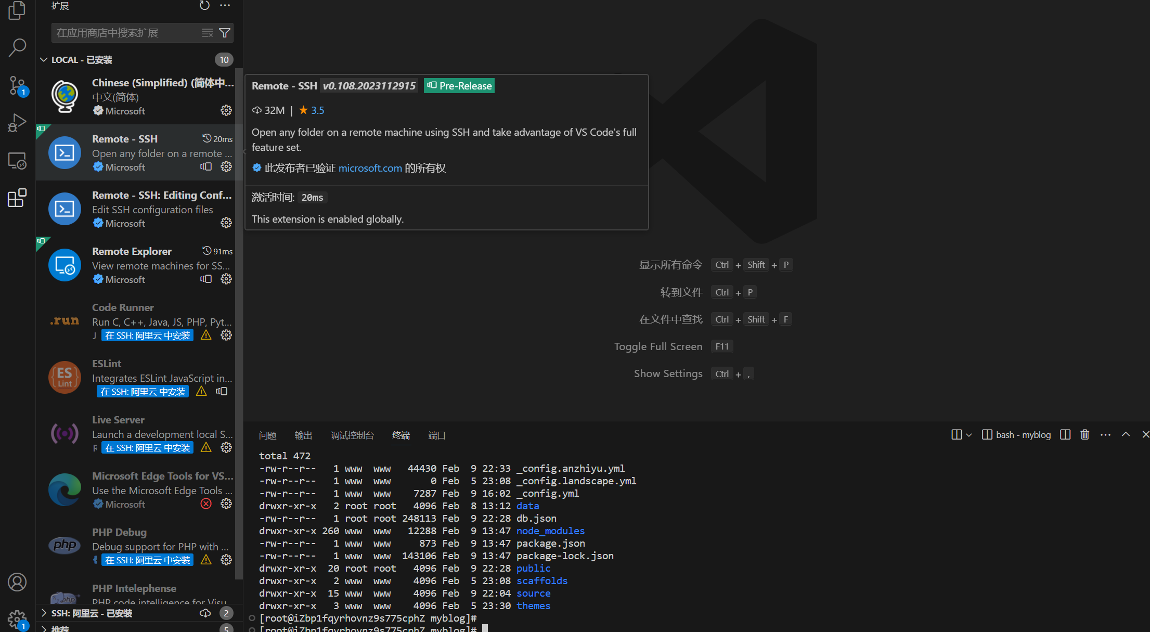Toggle sync icon on ESLint extension
Image resolution: width=1150 pixels, height=632 pixels.
[x=222, y=391]
